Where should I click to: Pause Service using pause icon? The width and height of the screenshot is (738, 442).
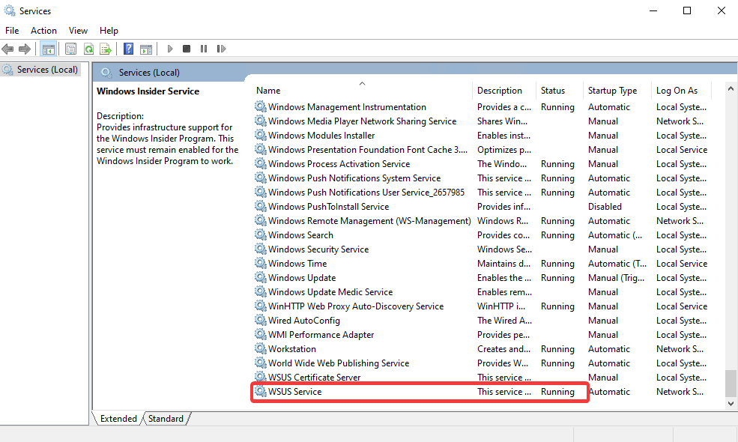[203, 49]
